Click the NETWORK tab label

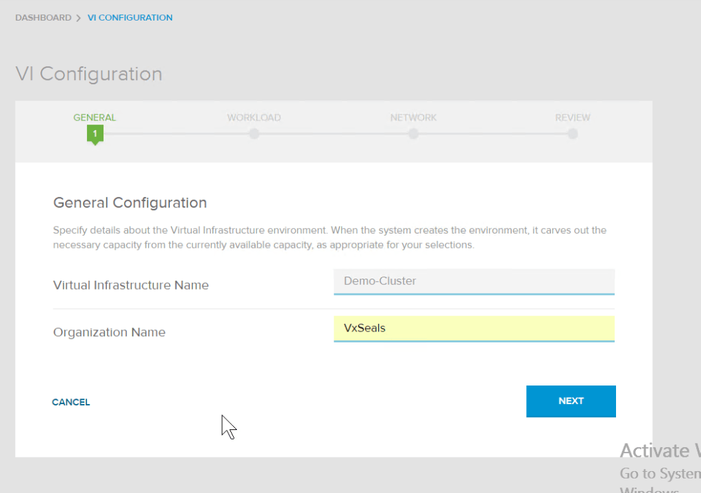[413, 117]
